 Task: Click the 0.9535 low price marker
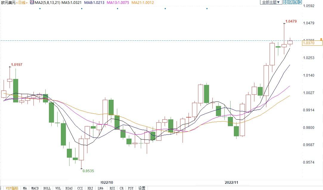[x=88, y=171]
